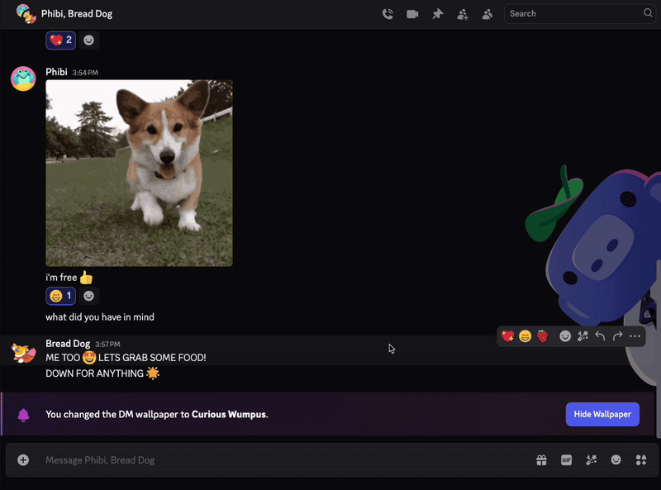
Task: Toggle the grinning reaction with count 1
Action: [x=60, y=296]
